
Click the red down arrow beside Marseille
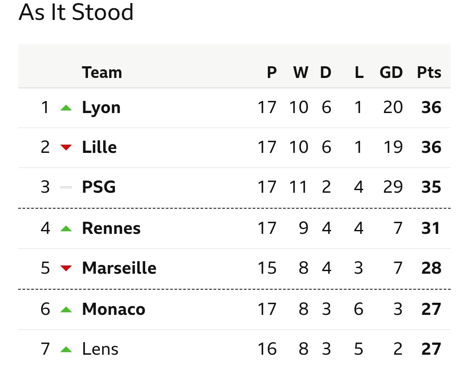tap(66, 268)
